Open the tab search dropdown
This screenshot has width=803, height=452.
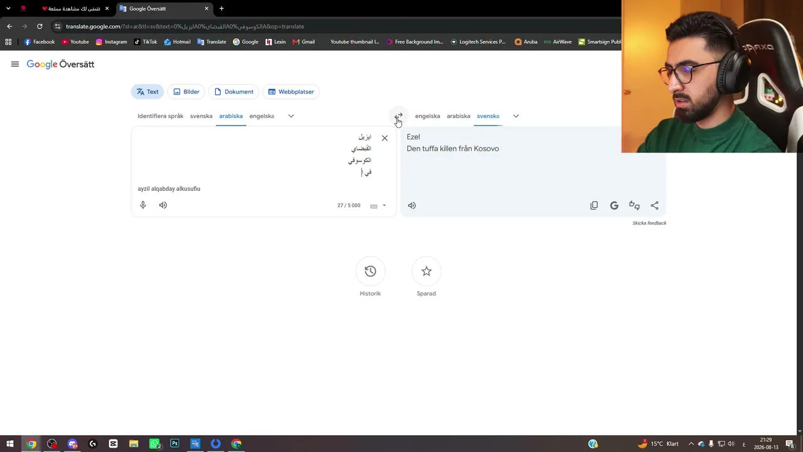(x=8, y=9)
